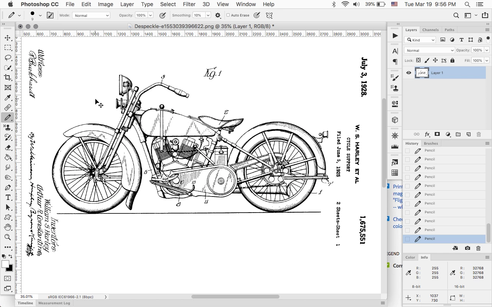Viewport: 492px width, 307px height.
Task: Add a layer mask in Layers panel
Action: (437, 134)
